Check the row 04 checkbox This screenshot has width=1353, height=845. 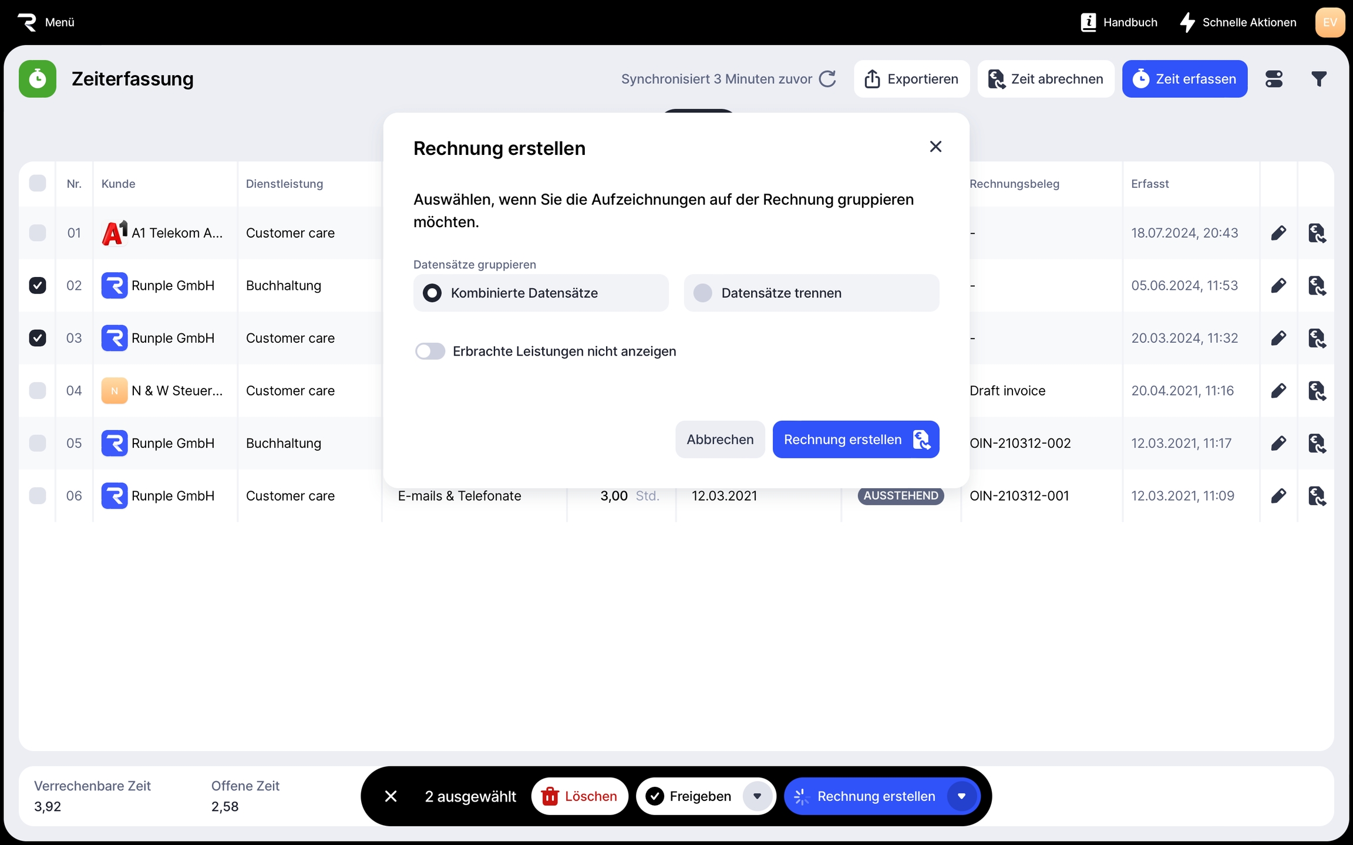38,391
